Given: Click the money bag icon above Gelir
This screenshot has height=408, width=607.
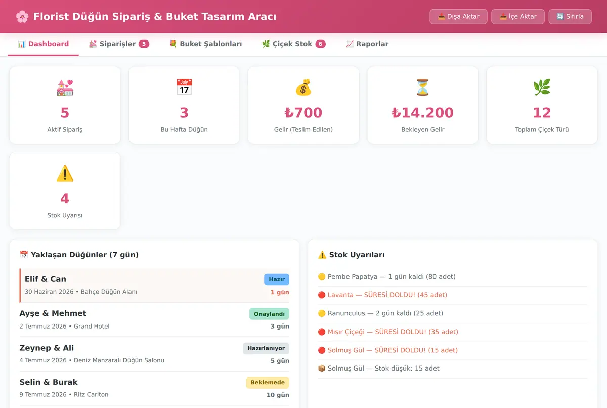Looking at the screenshot, I should (303, 88).
